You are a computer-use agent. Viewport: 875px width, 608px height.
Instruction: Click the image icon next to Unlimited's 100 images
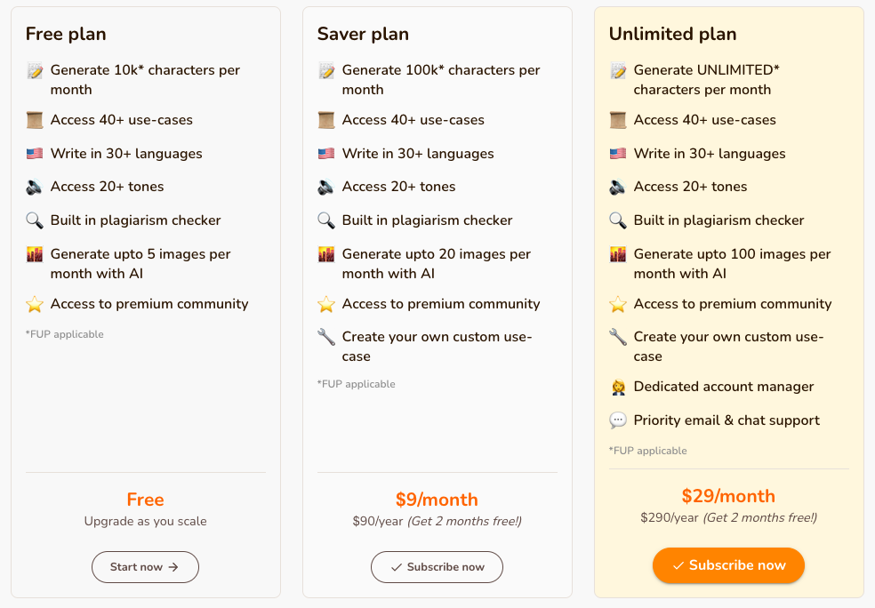(x=617, y=254)
